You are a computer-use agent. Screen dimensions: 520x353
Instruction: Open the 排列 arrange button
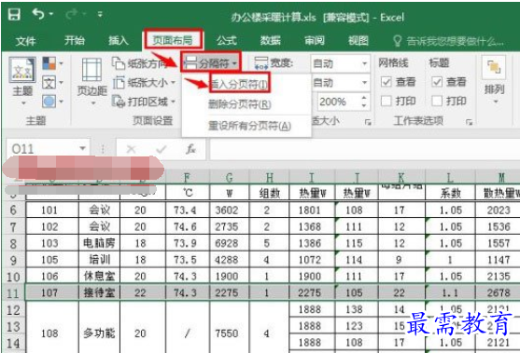coord(495,81)
